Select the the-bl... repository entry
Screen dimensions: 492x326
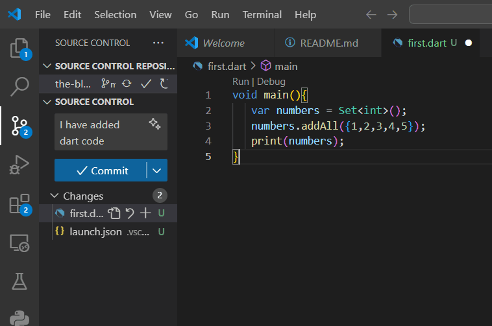(x=73, y=84)
